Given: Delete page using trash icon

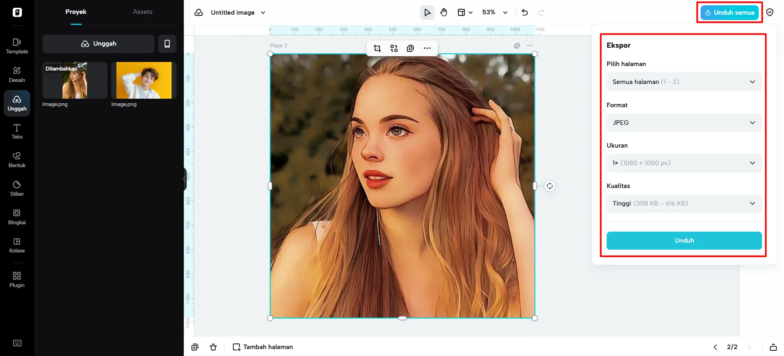Looking at the screenshot, I should tap(213, 347).
